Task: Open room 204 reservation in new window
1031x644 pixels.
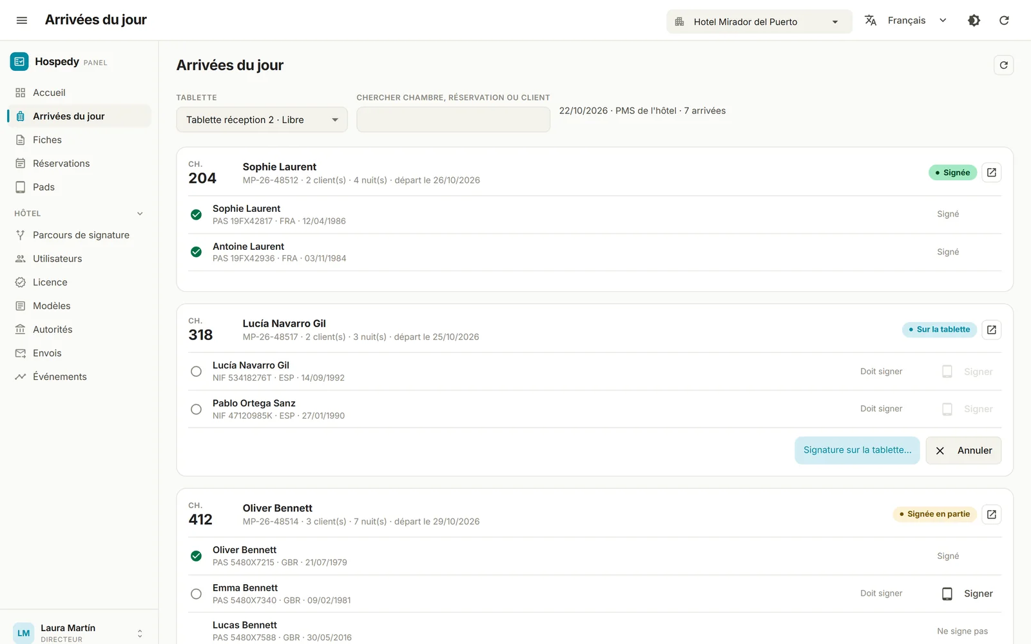Action: point(992,173)
